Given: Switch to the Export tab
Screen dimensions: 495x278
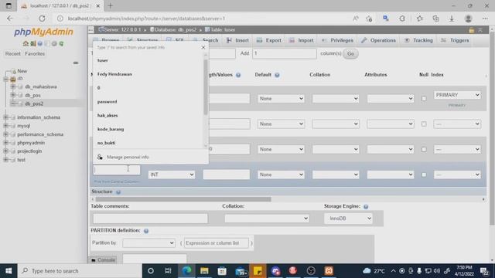Looking at the screenshot, I should coord(269,40).
